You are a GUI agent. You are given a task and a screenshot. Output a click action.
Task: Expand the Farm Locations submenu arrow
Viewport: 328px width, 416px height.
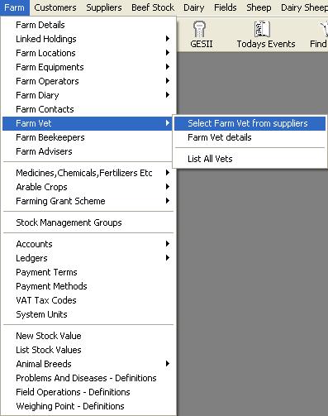click(168, 53)
